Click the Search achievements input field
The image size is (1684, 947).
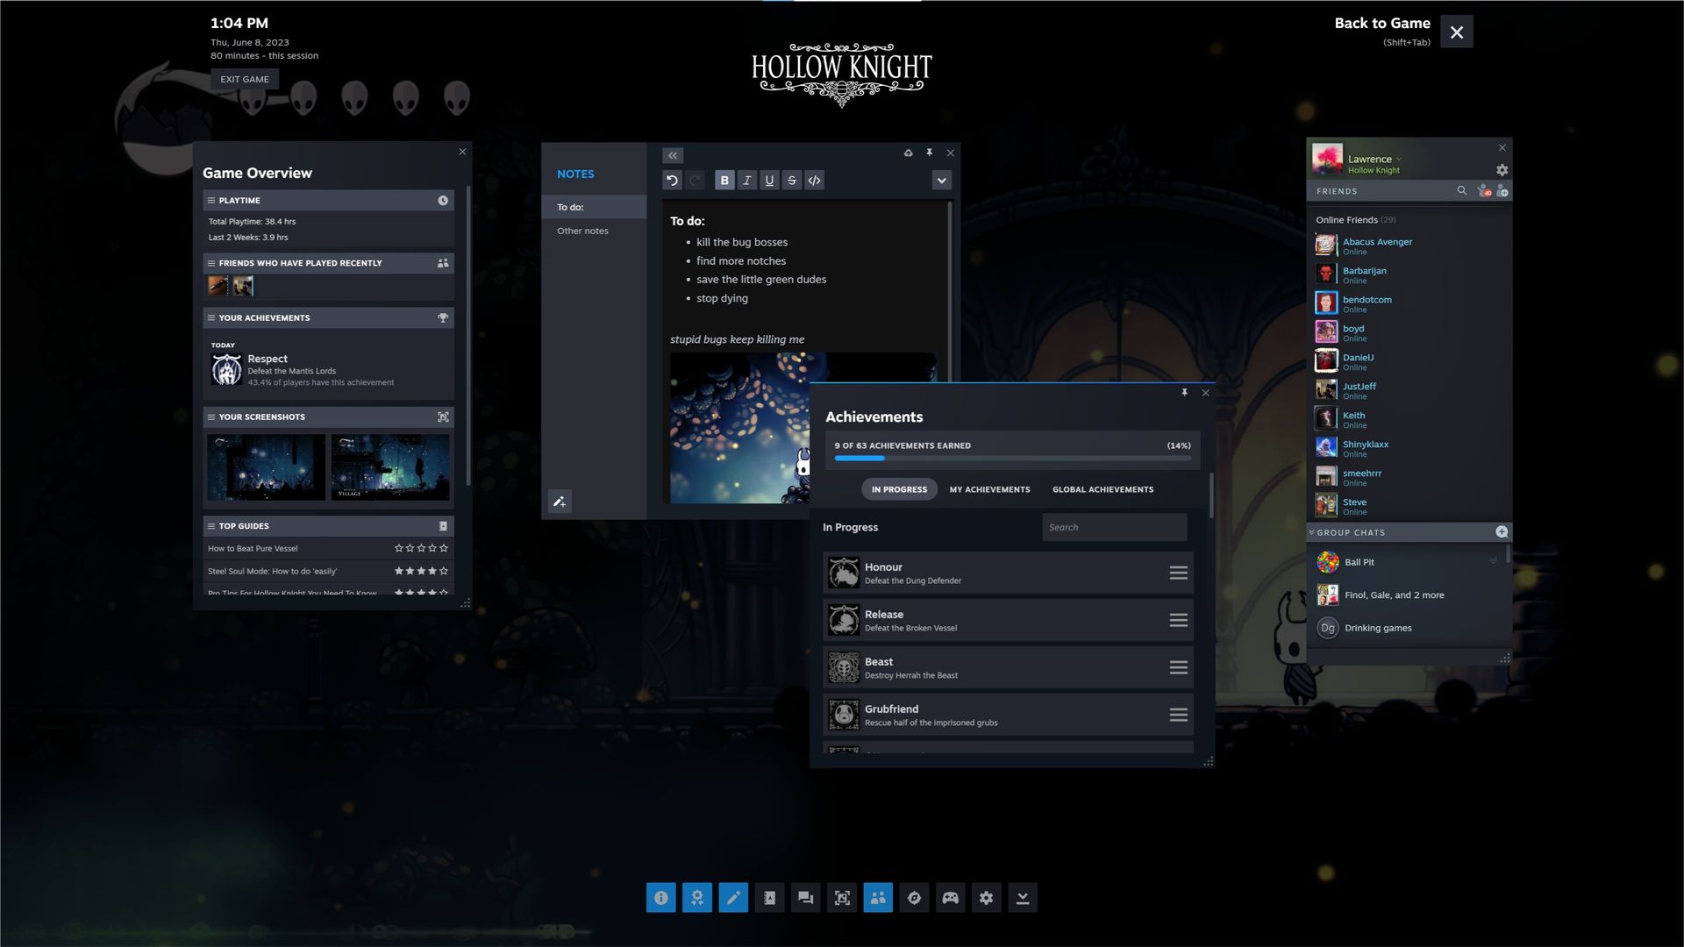click(1113, 526)
